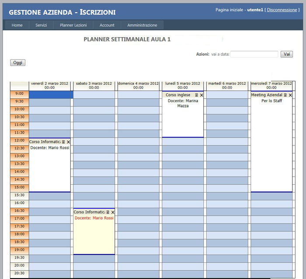Click the Gestione Azienda - Iscrizioni title

tap(62, 12)
